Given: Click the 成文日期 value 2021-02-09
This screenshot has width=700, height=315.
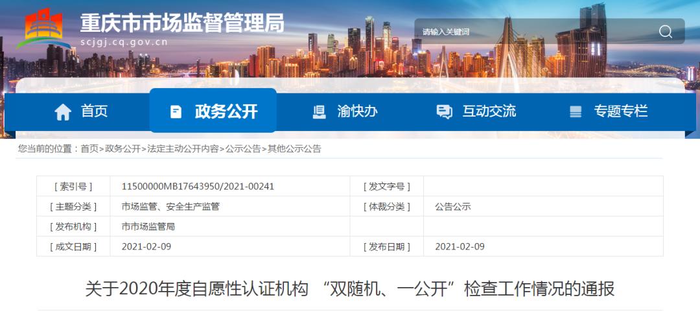Looking at the screenshot, I should pos(146,246).
